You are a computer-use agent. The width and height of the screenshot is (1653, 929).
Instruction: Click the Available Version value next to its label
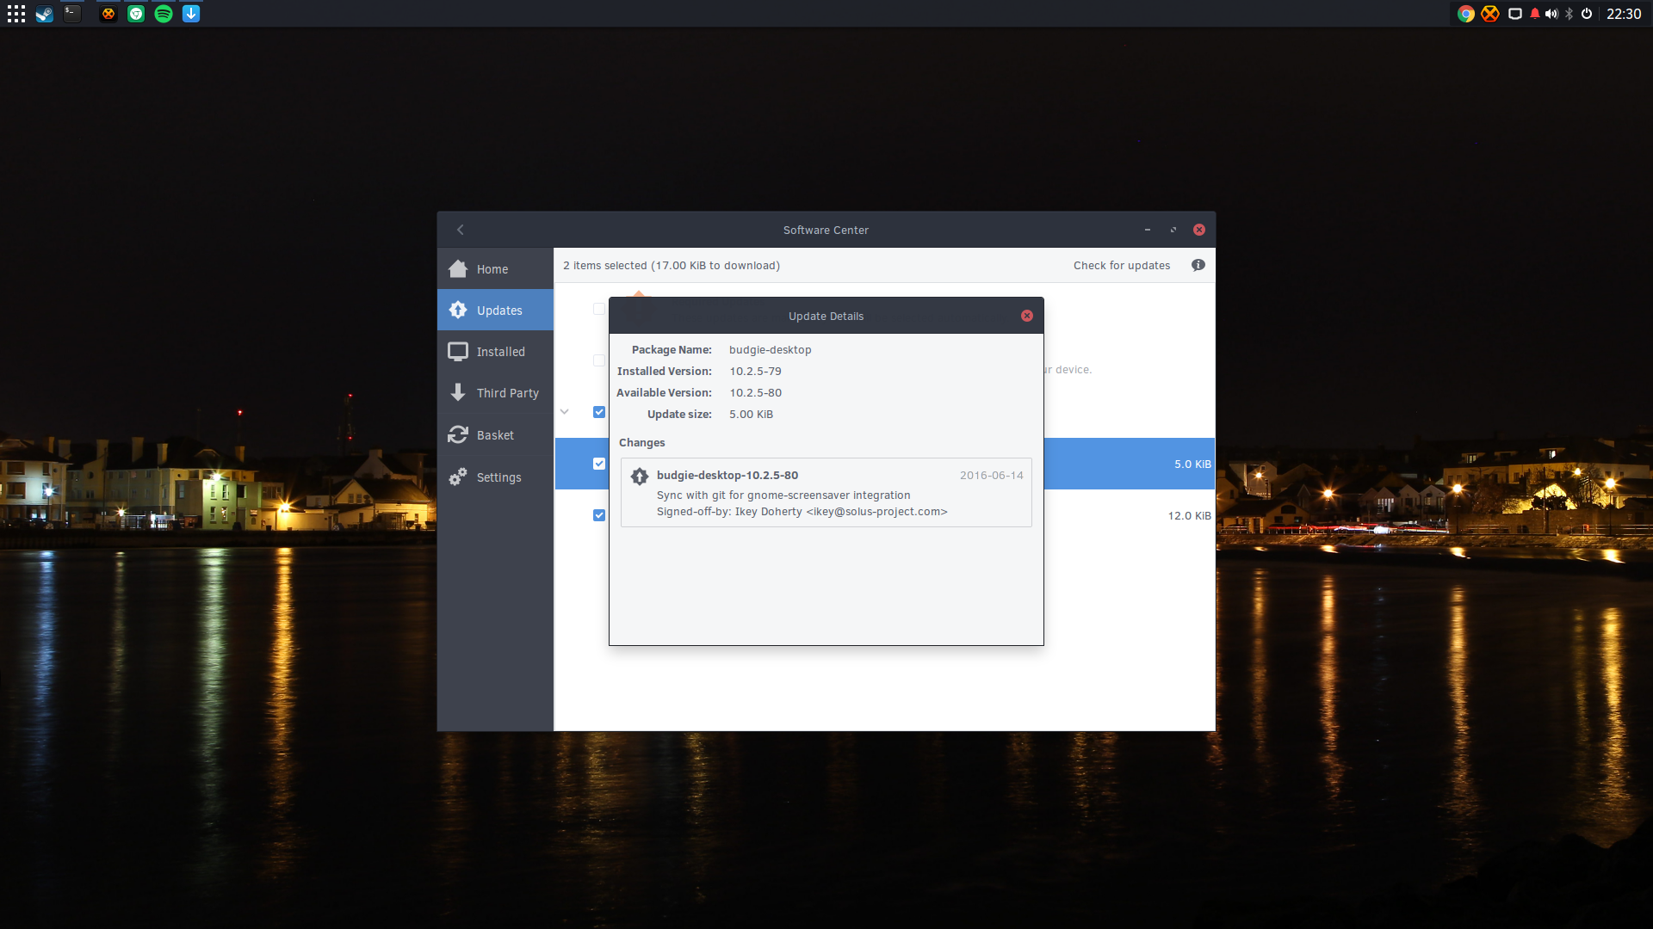[756, 392]
